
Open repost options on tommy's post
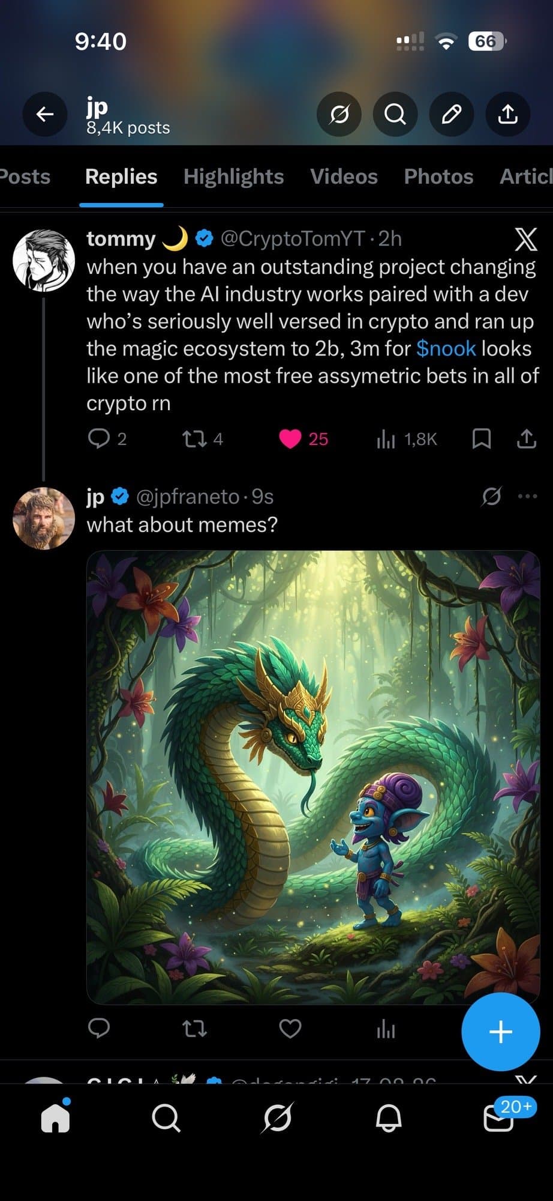pos(195,439)
